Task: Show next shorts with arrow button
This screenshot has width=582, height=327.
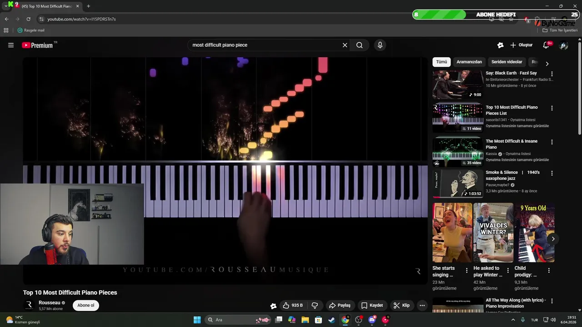Action: (553, 239)
